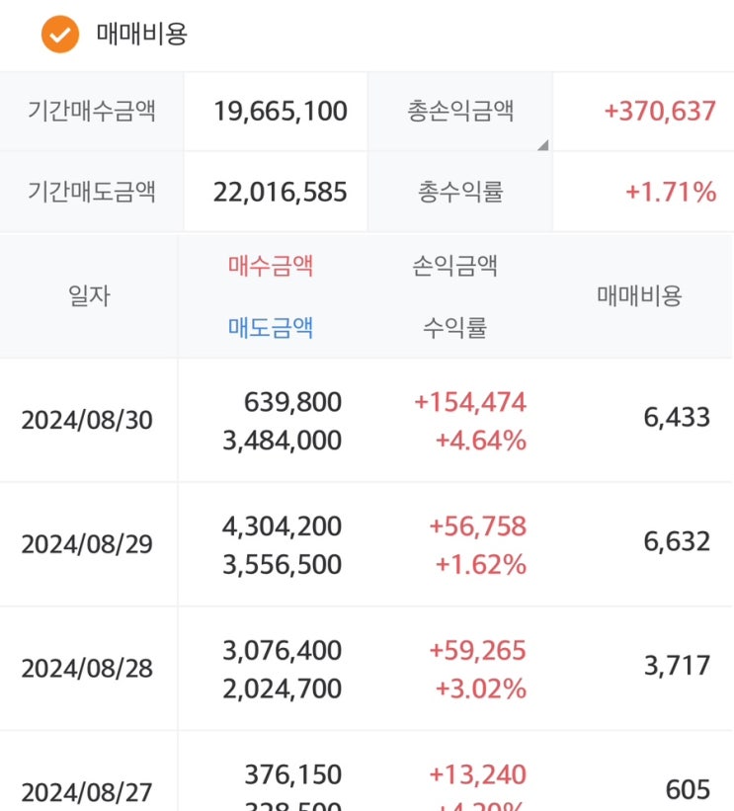
Task: Sort by the 일자 column header
Action: [89, 295]
